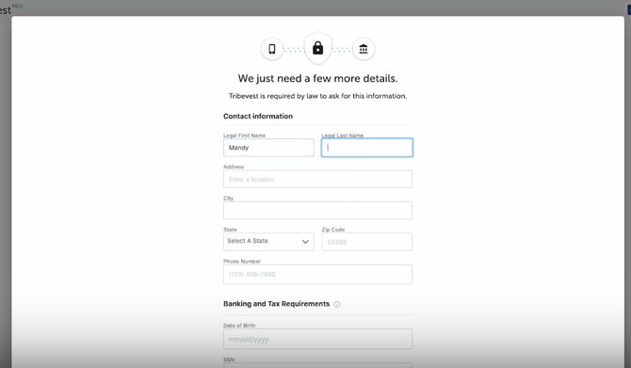The image size is (631, 368).
Task: Click the lock security step icon
Action: point(318,48)
